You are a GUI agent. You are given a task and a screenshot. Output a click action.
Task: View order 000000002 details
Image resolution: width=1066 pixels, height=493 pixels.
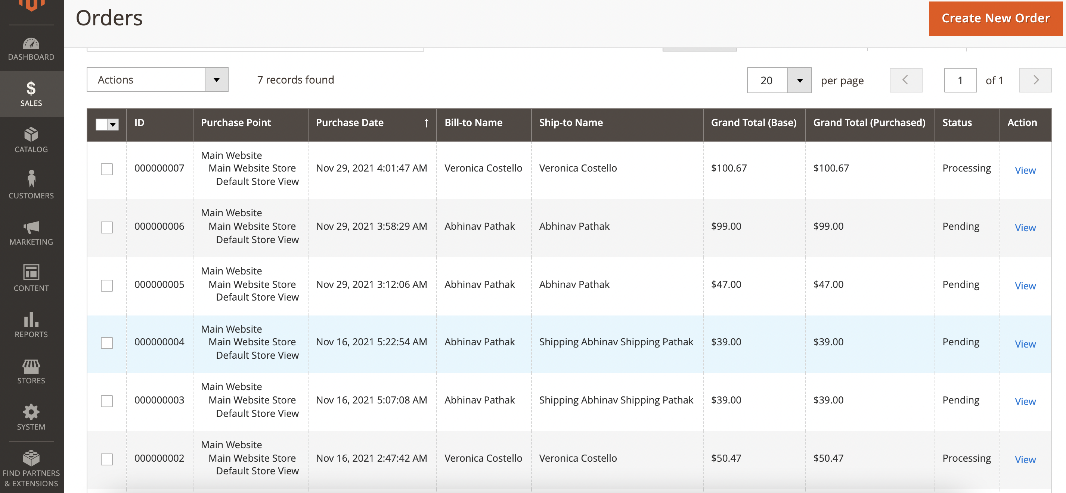point(1025,459)
